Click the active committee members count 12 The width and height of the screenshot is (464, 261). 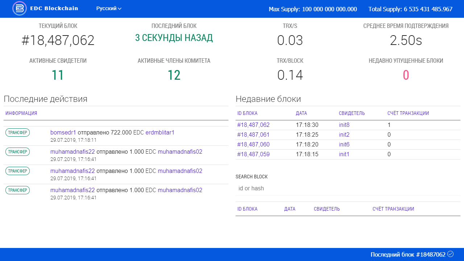174,75
